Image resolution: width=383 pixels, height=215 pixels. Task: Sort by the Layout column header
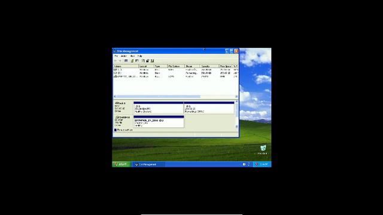pyautogui.click(x=146, y=66)
